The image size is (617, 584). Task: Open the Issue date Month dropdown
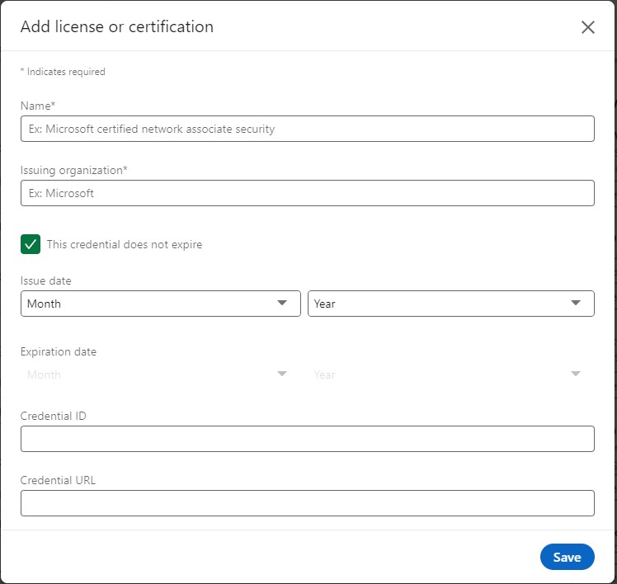[161, 304]
